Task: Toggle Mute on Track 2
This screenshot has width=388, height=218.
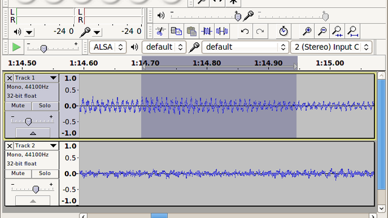Action: coord(18,174)
